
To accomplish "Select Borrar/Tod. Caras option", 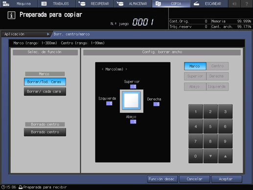I will [x=45, y=82].
